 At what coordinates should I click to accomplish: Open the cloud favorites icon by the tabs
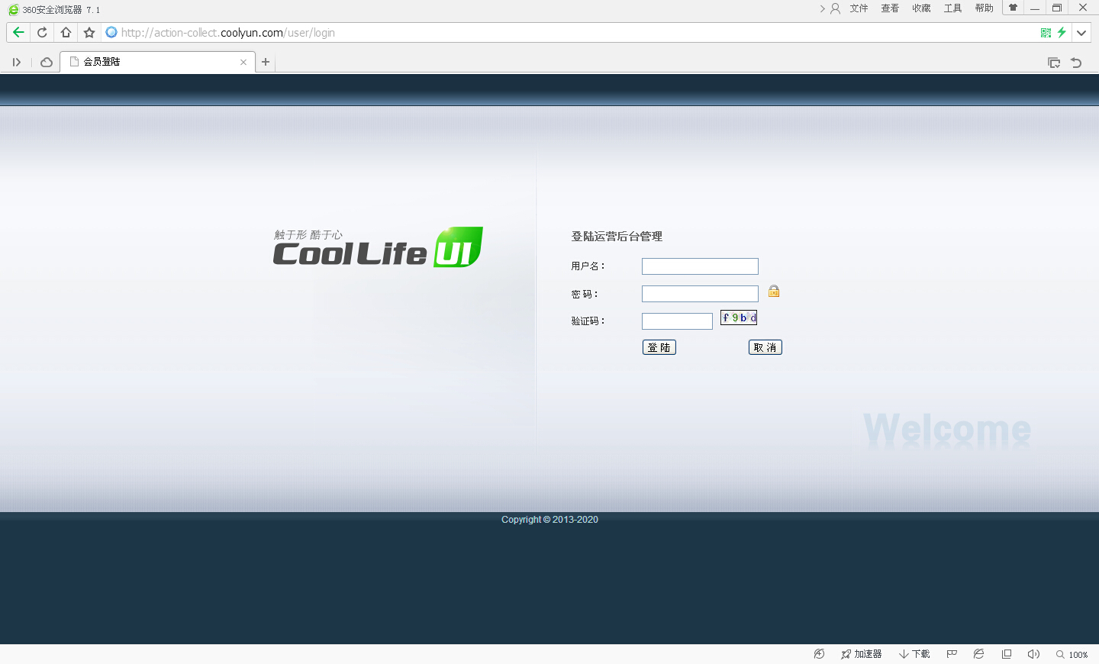[x=47, y=62]
